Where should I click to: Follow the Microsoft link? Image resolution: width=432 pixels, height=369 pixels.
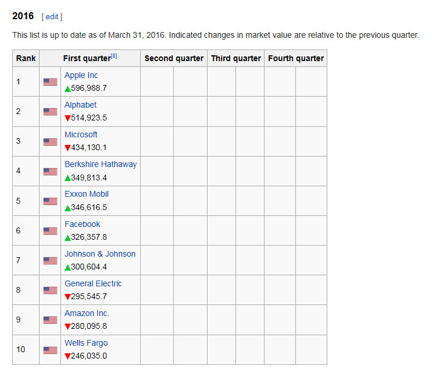pos(81,134)
